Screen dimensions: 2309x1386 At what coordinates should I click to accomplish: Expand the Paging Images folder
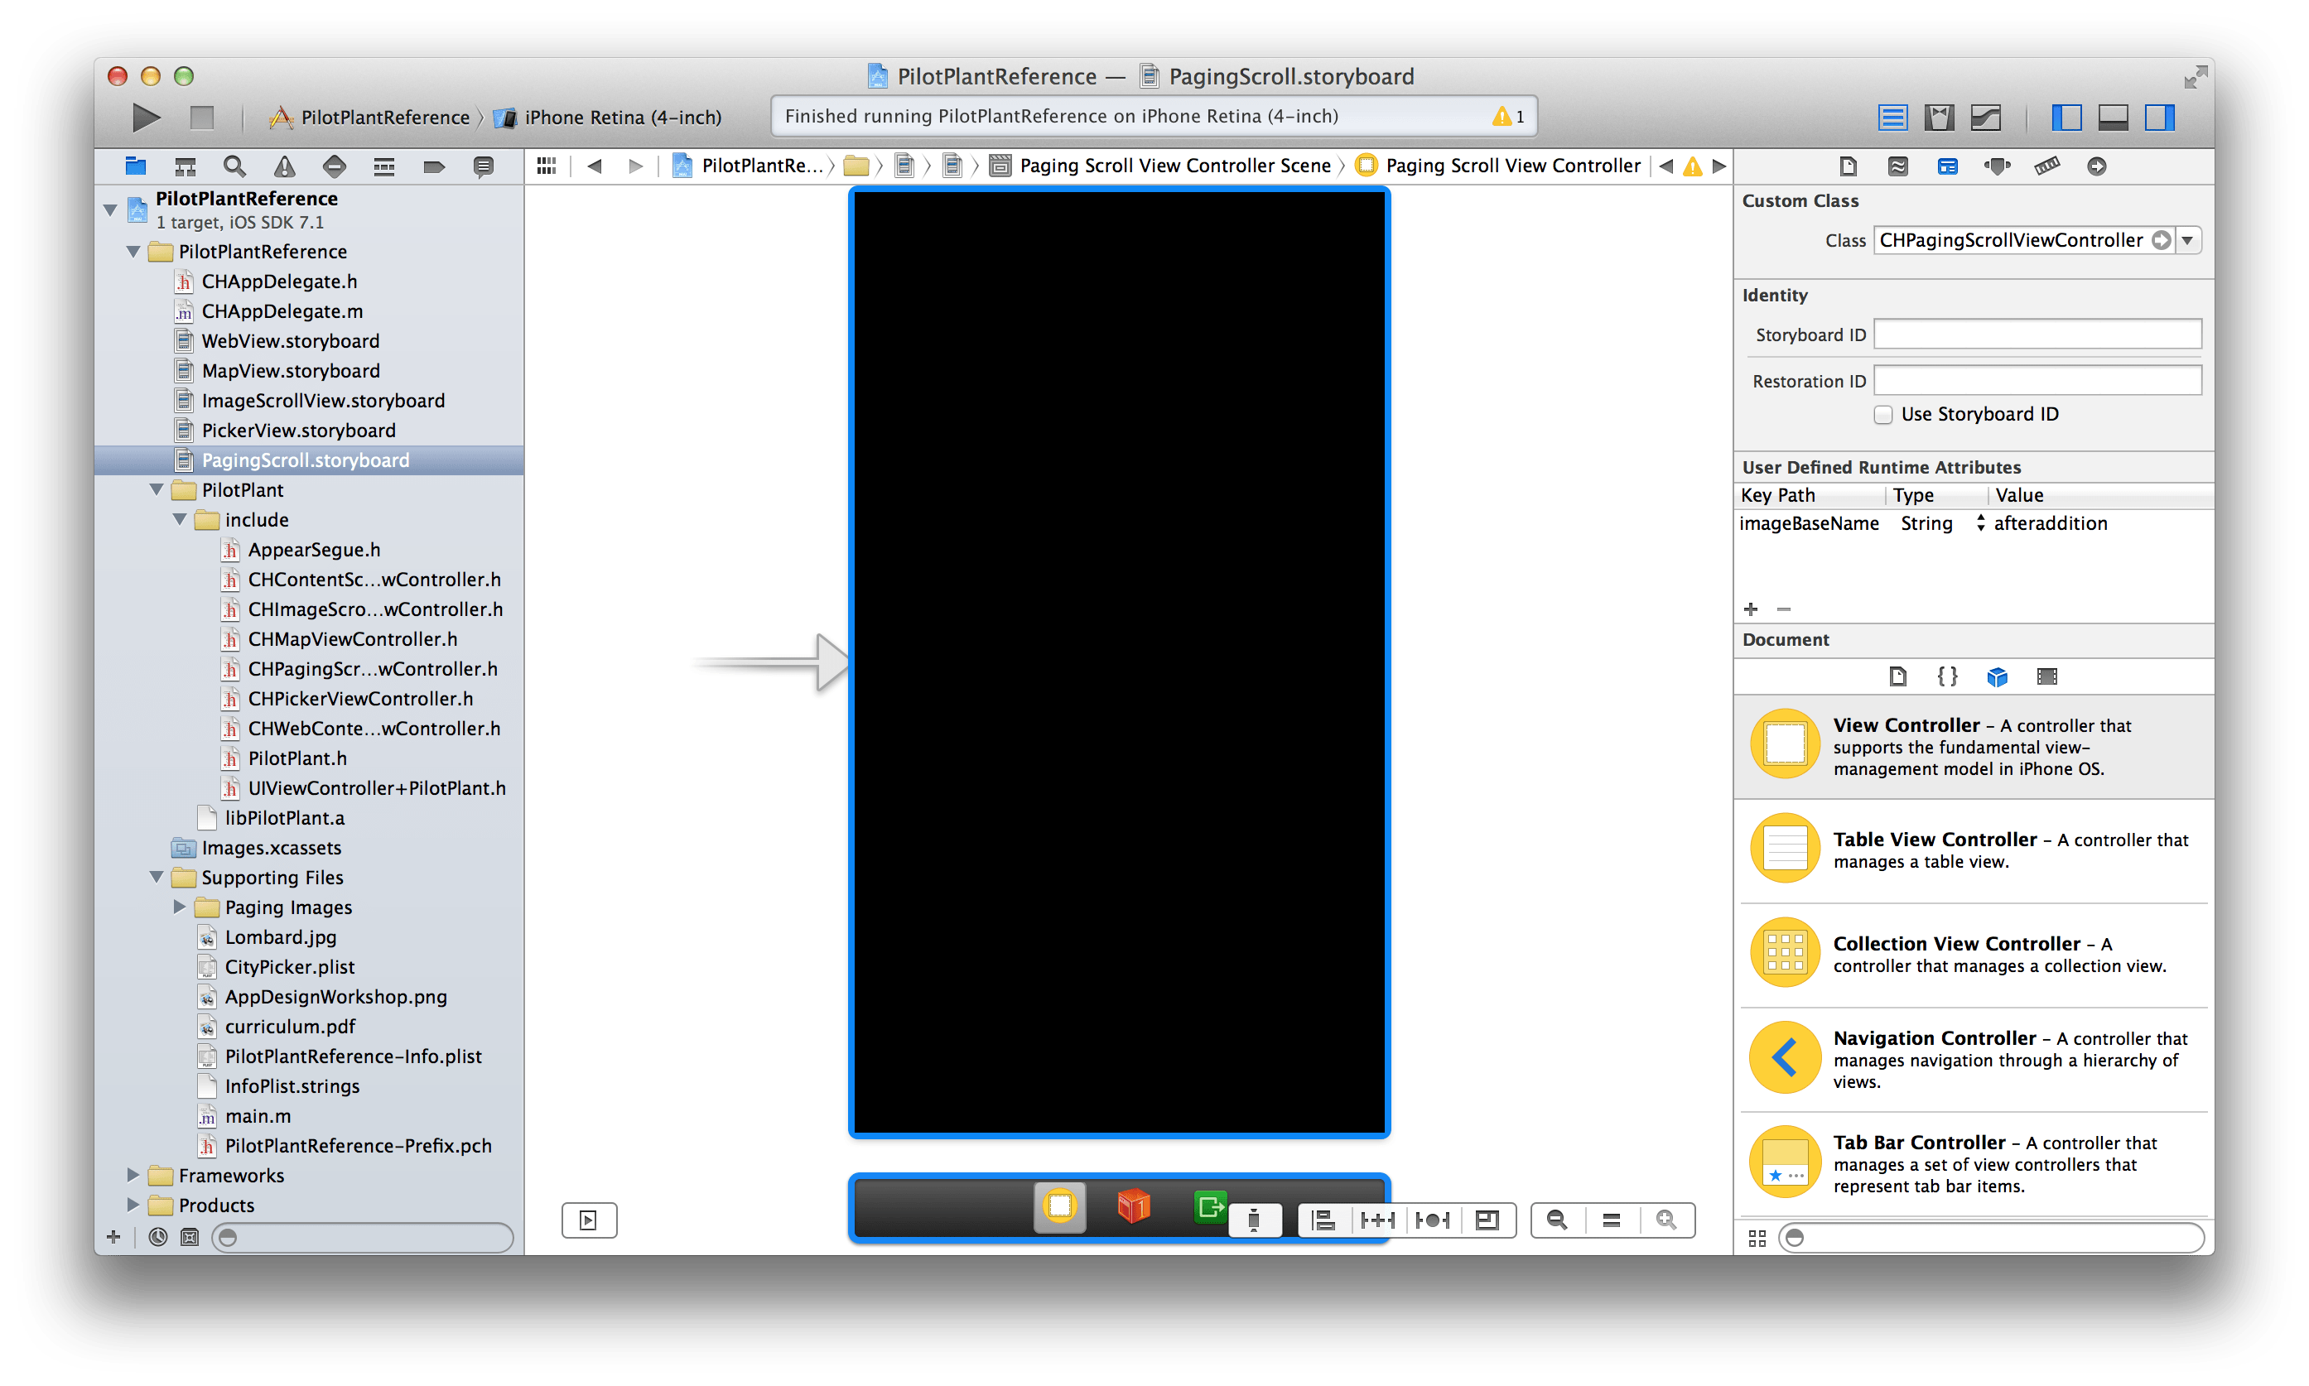click(x=180, y=907)
